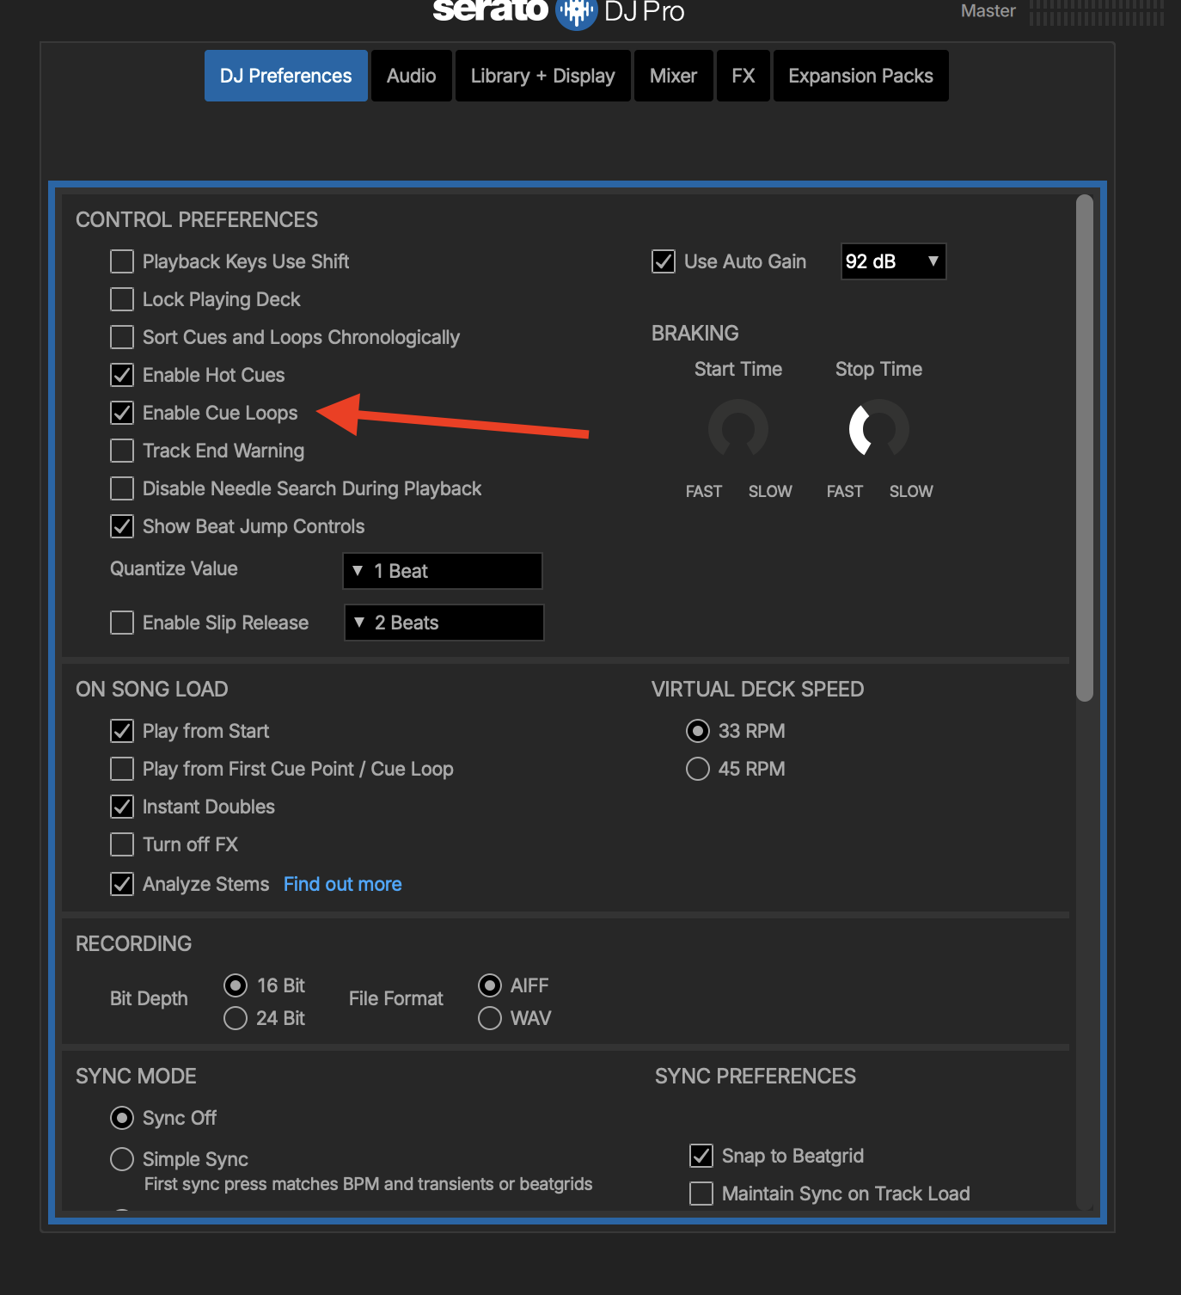This screenshot has height=1295, width=1181.
Task: Choose AIFF file format
Action: click(490, 985)
